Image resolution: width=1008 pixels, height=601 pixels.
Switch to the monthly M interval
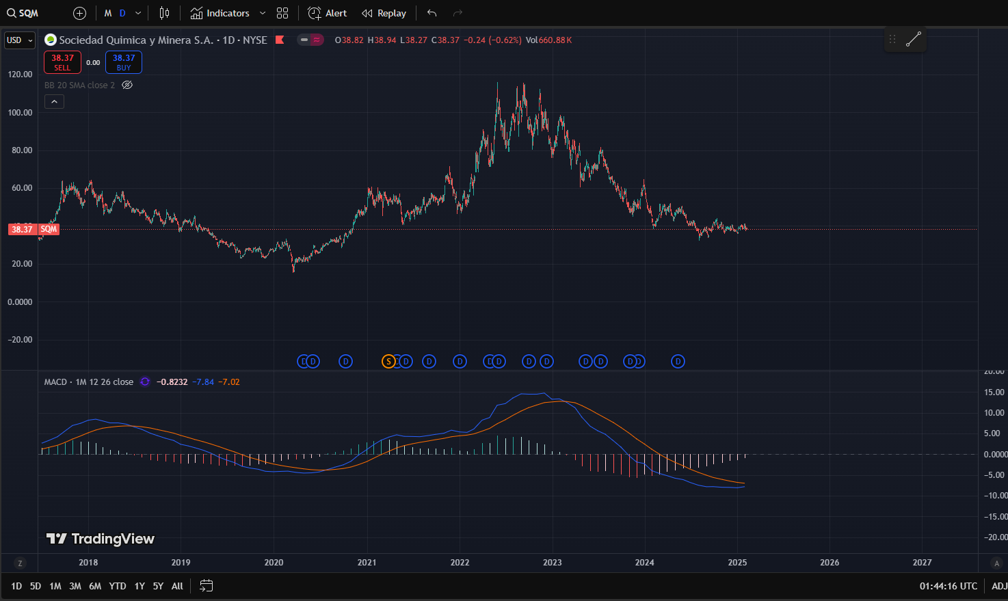107,13
